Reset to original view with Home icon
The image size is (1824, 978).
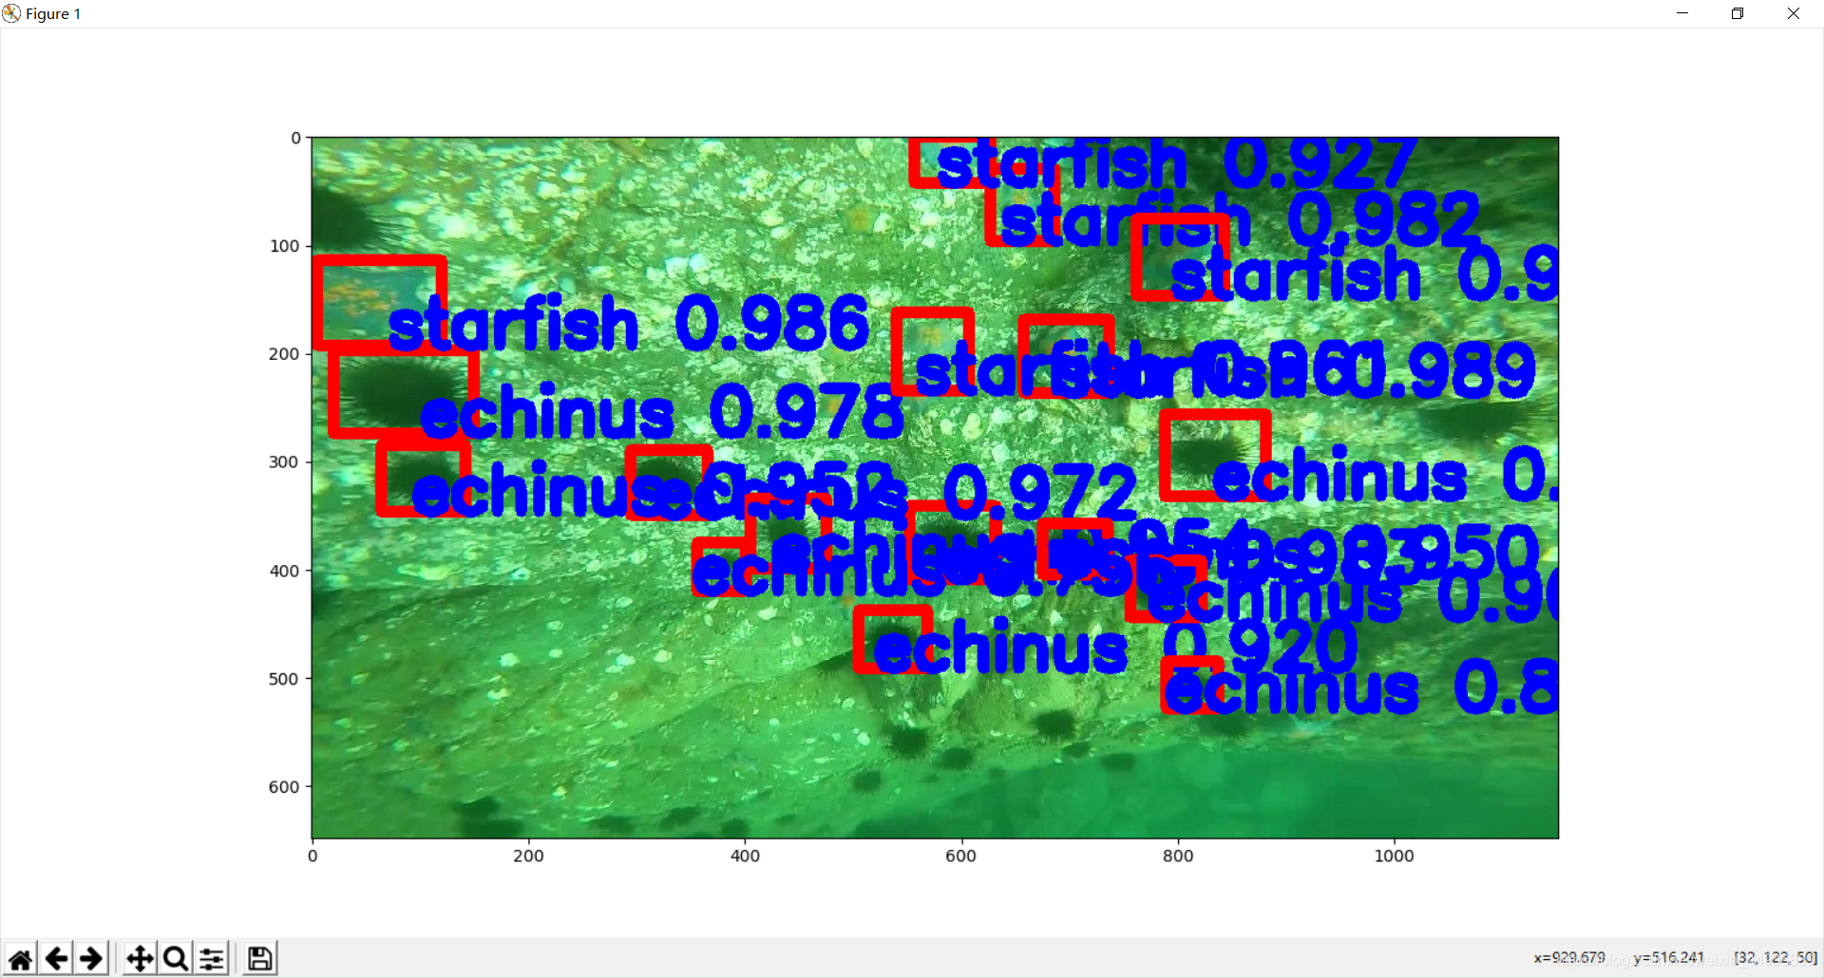coord(20,959)
